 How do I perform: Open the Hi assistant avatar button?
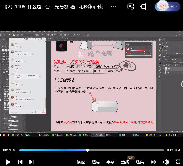click(x=167, y=7)
